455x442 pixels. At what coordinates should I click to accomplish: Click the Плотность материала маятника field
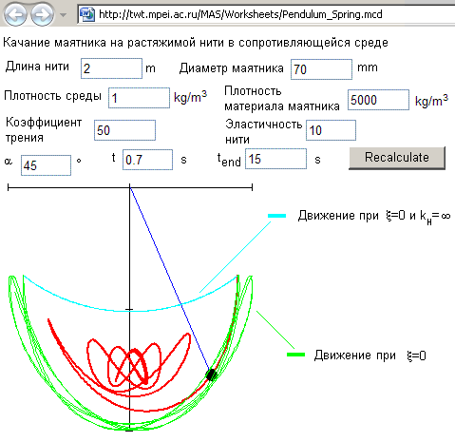(378, 100)
